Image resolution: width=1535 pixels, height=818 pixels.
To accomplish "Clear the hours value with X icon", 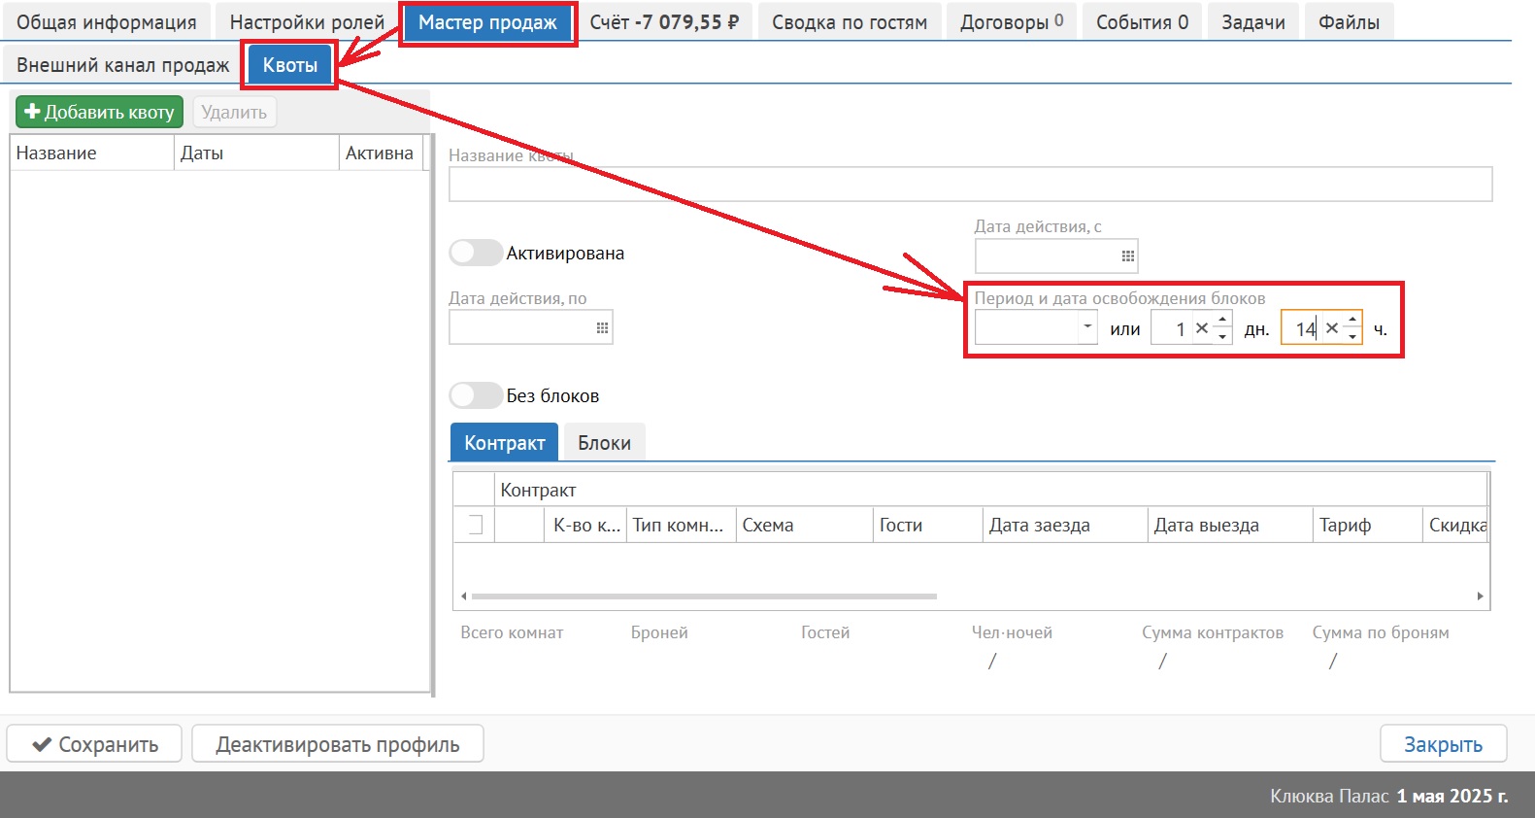I will (x=1332, y=328).
